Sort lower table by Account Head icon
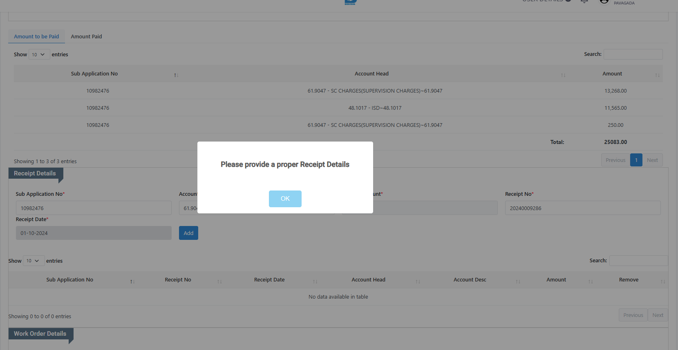The height and width of the screenshot is (350, 678). click(x=418, y=281)
